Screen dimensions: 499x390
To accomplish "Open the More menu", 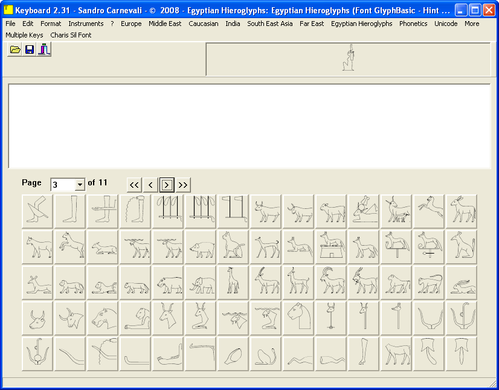I will (x=472, y=24).
